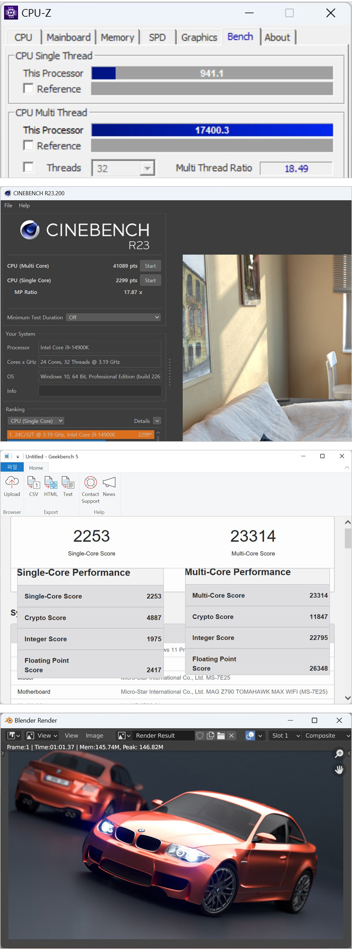Click the Geekbench vertical scrollbar thumb

click(348, 538)
